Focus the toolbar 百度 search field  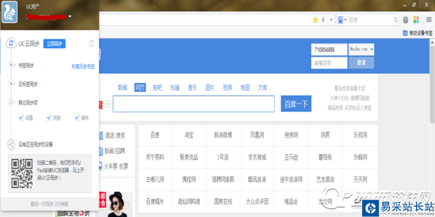370,20
